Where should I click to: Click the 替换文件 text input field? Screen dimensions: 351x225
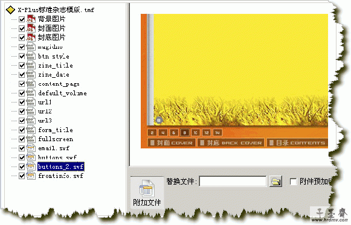[x=233, y=181]
